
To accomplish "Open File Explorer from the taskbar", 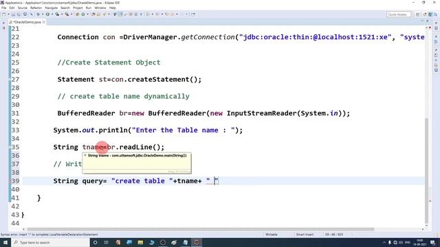I will [140, 242].
